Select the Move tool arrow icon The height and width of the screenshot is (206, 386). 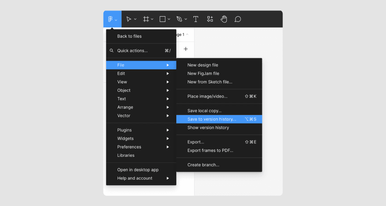coord(129,19)
